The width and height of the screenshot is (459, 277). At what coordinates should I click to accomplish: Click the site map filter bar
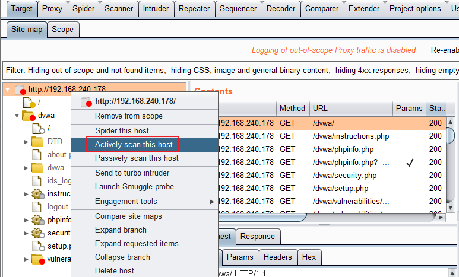230,71
